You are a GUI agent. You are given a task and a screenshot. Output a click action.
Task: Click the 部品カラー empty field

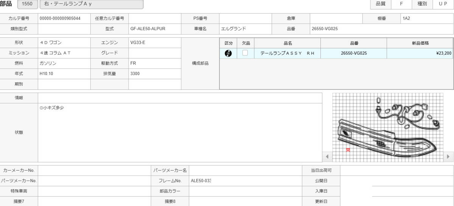[246, 191]
